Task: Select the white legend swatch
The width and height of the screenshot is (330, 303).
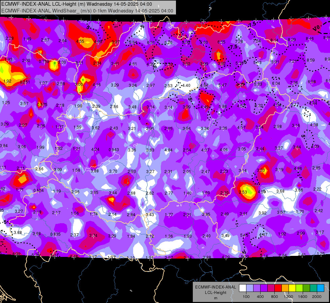Action: point(242,288)
